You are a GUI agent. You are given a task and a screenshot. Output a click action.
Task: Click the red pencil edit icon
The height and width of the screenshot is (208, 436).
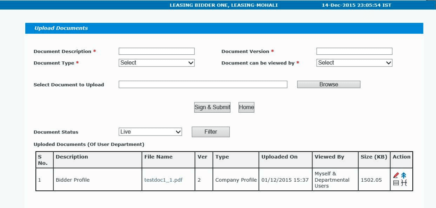pos(396,176)
